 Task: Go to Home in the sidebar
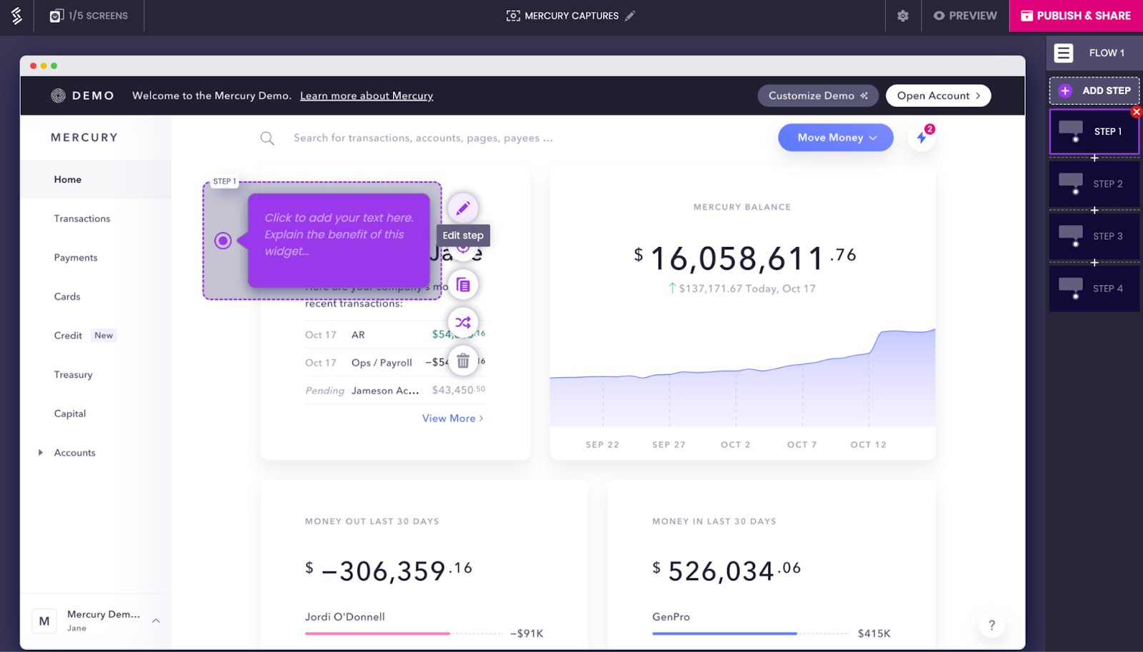(68, 179)
